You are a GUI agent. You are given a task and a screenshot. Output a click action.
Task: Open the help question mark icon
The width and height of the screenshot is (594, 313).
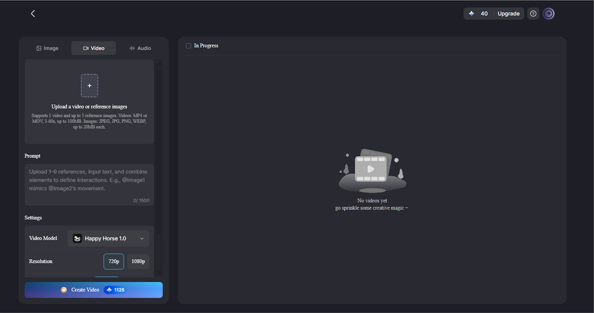click(x=533, y=14)
